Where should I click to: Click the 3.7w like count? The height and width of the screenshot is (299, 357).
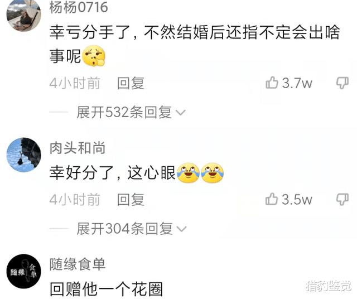pos(297,83)
